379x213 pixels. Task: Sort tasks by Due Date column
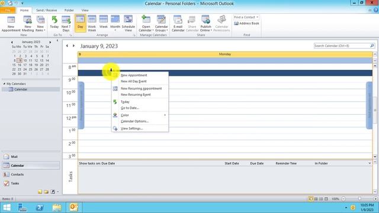pos(256,163)
